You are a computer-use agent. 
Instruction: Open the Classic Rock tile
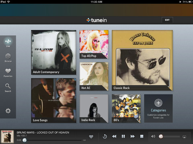142,60
